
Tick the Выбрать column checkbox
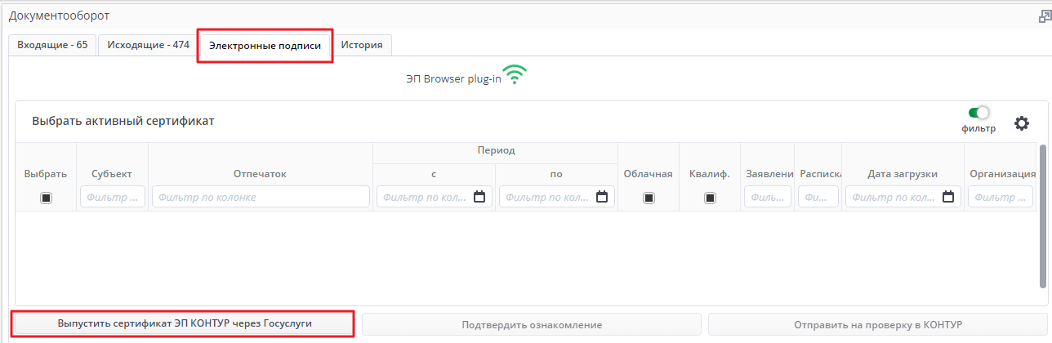click(46, 198)
